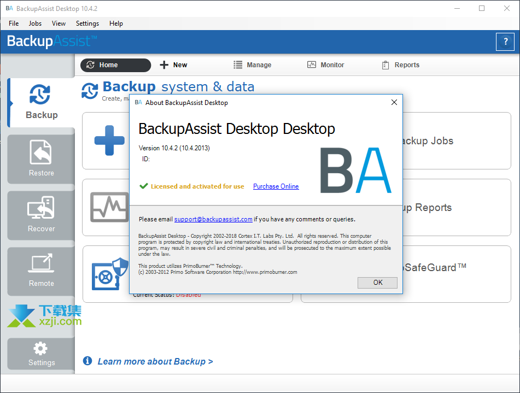The width and height of the screenshot is (520, 393).
Task: Open the Settings menu in menu bar
Action: (x=87, y=23)
